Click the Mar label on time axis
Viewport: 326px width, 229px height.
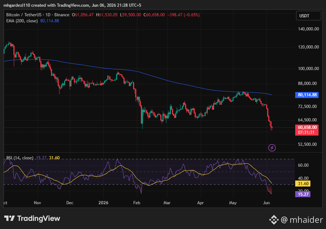click(x=167, y=202)
